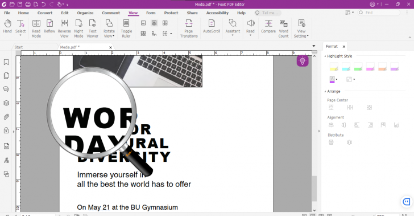Click the Find search field
Viewport: 414px width, 216px height.
379,13
